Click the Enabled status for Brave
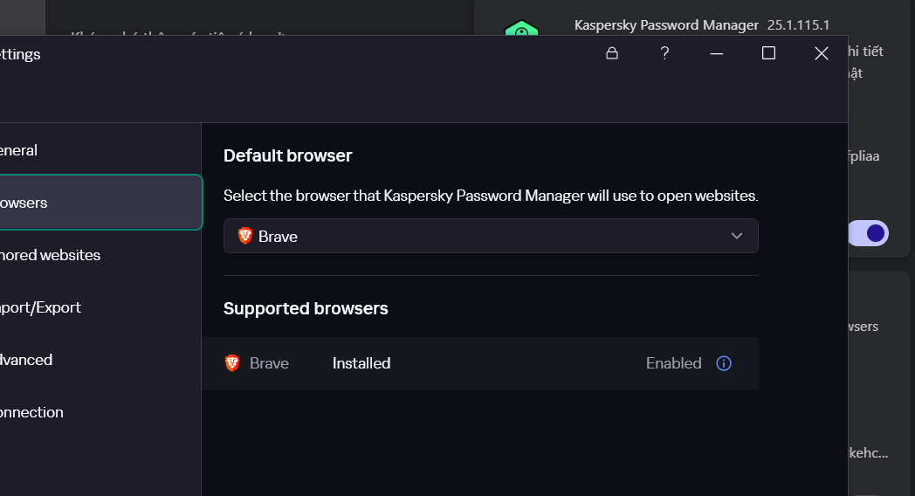The height and width of the screenshot is (496, 915). (673, 363)
